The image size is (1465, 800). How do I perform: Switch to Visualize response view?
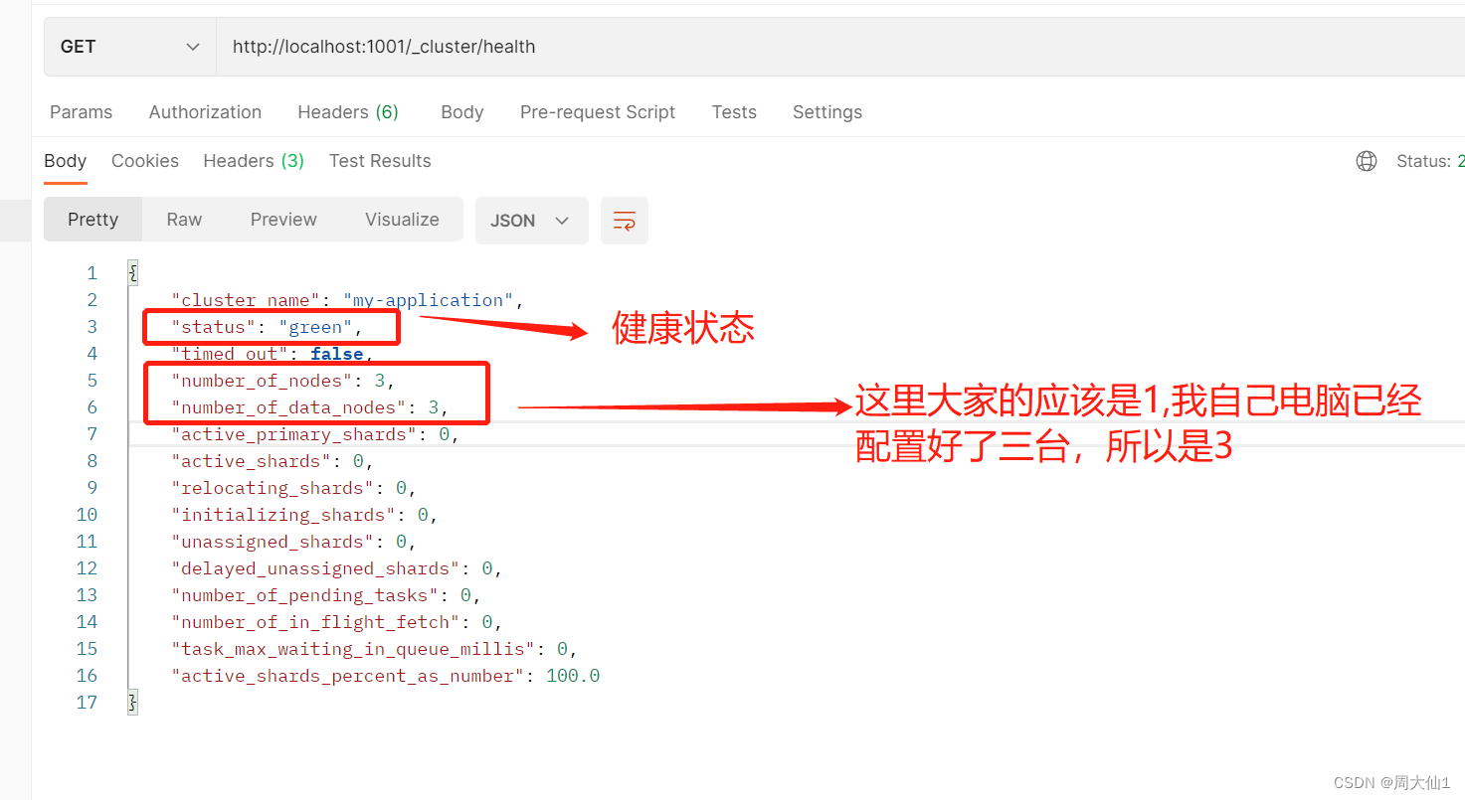tap(402, 220)
